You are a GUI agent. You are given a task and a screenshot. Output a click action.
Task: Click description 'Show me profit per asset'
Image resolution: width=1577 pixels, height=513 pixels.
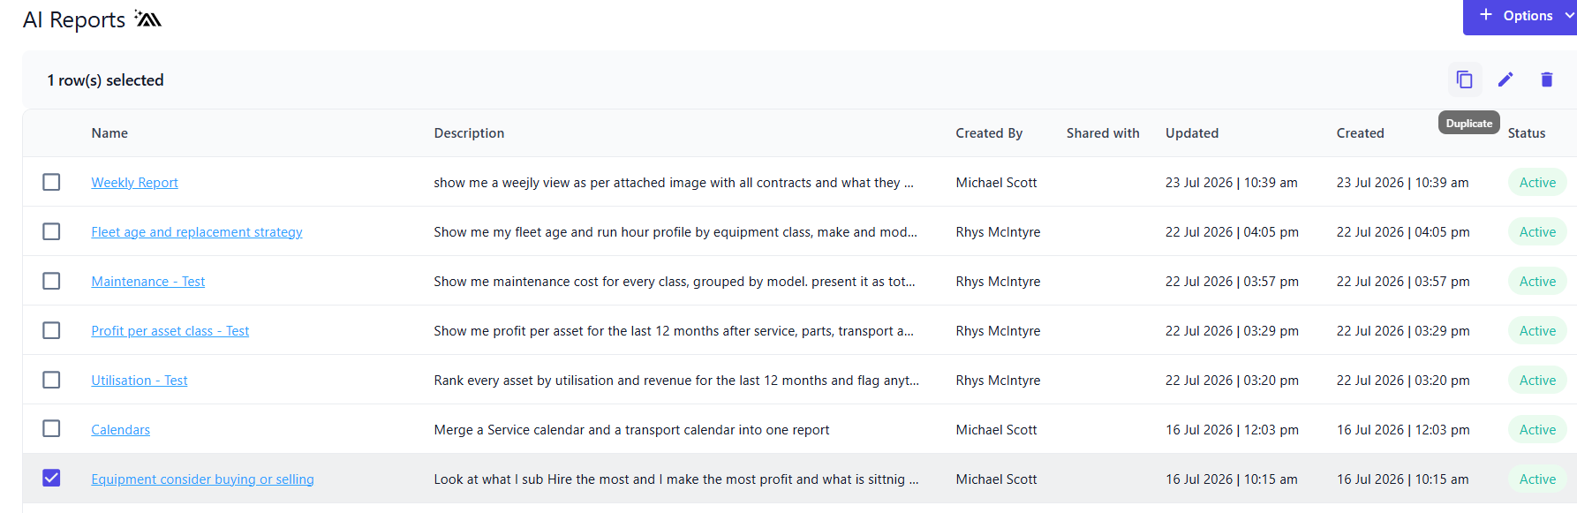[674, 331]
